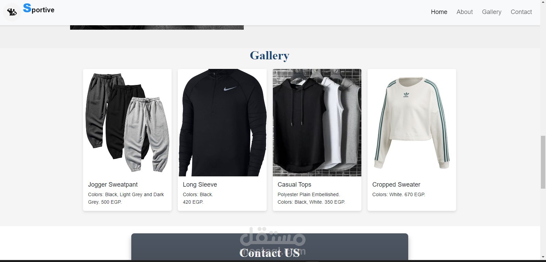Select the Jogger Sweatpant product image
The height and width of the screenshot is (262, 546).
coord(127,123)
